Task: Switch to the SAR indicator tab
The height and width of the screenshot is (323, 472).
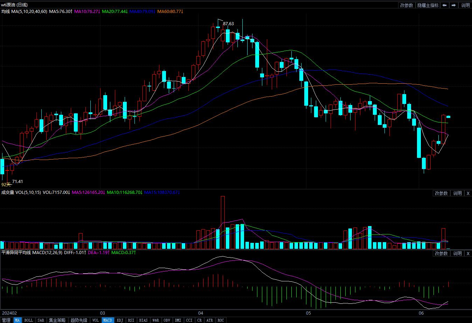Action: coord(41,320)
